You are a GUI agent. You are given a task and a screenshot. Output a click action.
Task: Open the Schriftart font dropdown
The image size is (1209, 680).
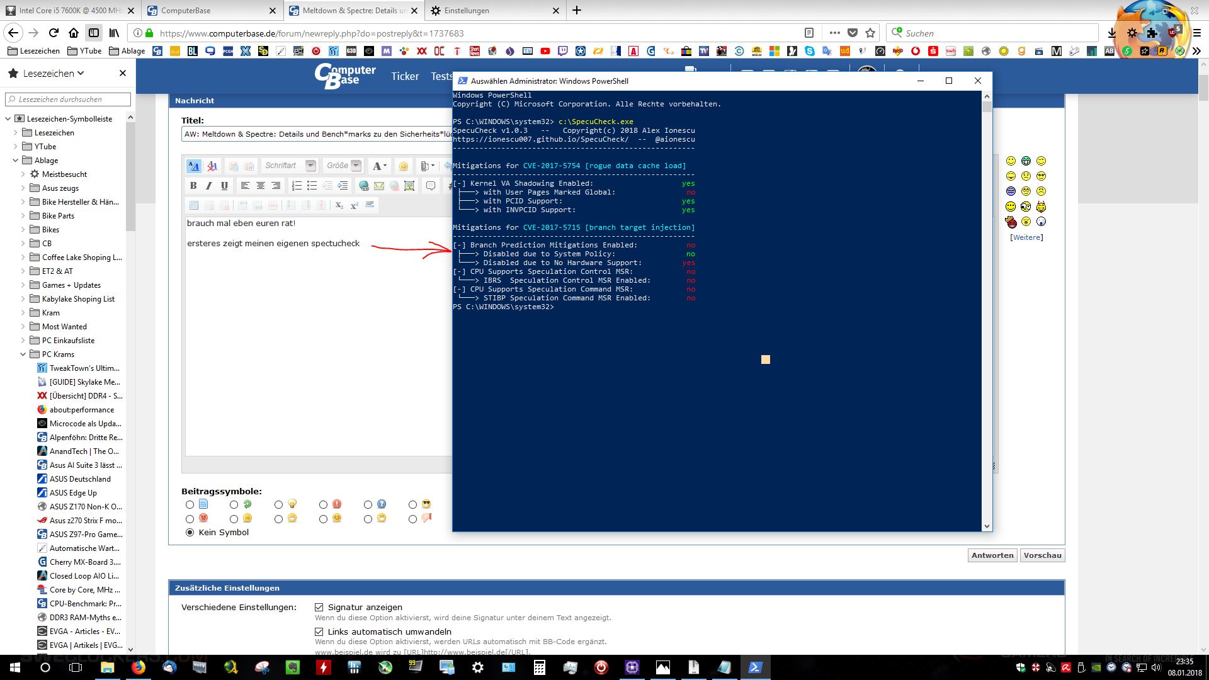(289, 166)
